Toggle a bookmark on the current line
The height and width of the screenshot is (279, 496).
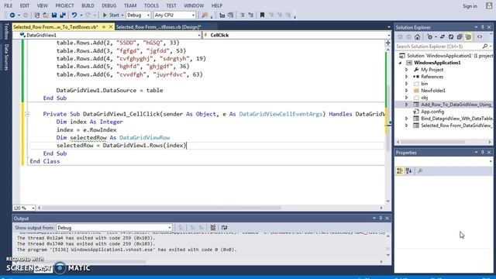tap(262, 15)
